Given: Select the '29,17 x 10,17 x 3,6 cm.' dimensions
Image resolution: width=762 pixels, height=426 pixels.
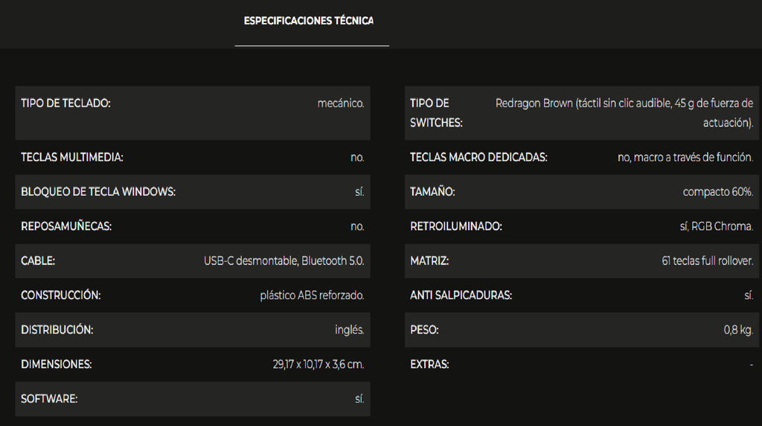Looking at the screenshot, I should click(x=318, y=365).
